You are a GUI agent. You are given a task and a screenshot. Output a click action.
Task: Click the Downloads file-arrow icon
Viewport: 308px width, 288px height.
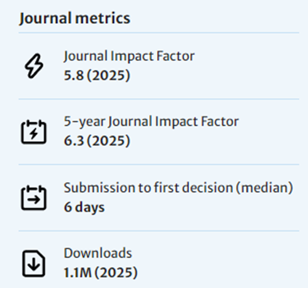[34, 264]
